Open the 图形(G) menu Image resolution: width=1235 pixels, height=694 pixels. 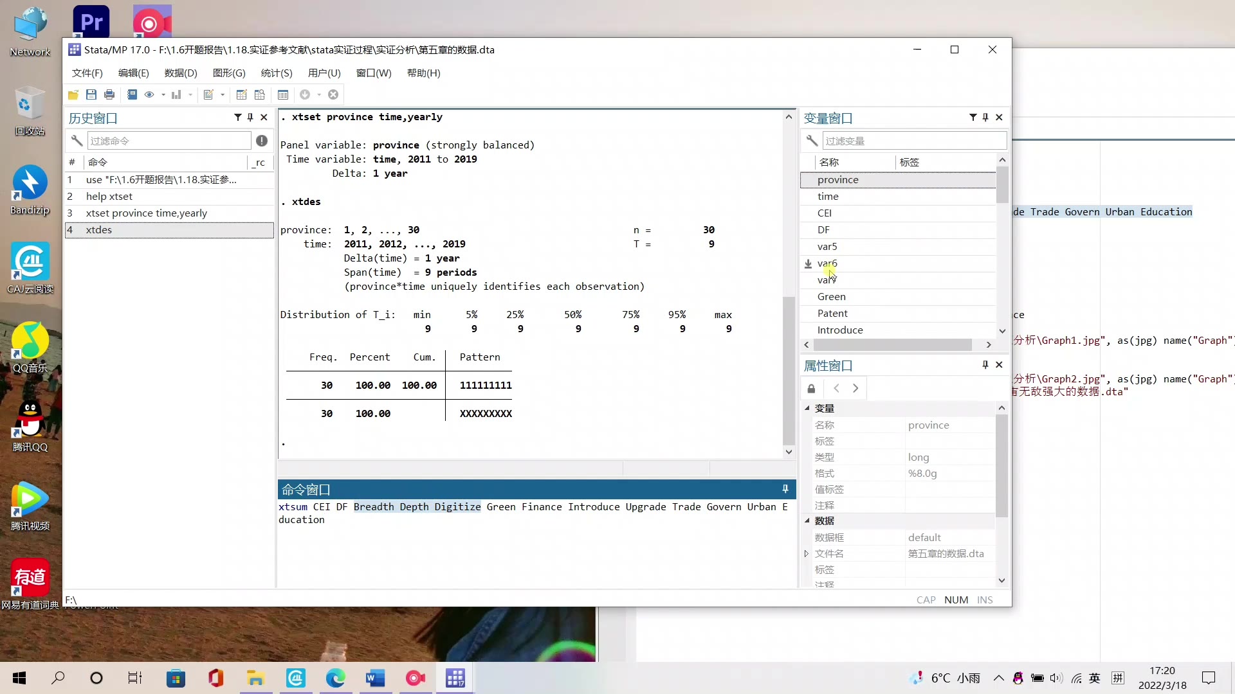click(229, 73)
